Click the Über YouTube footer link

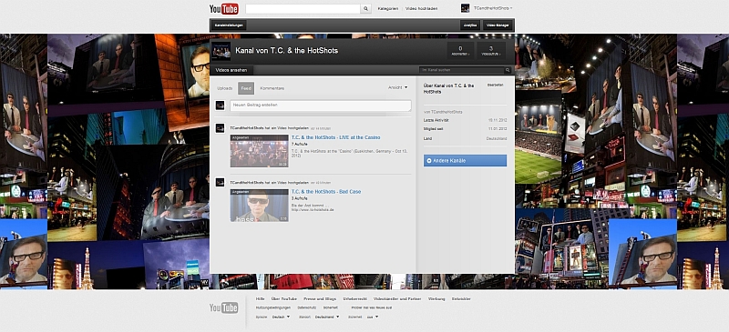point(283,299)
